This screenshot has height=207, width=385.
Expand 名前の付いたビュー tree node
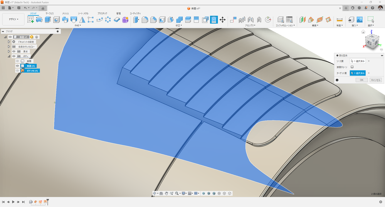(x=9, y=47)
